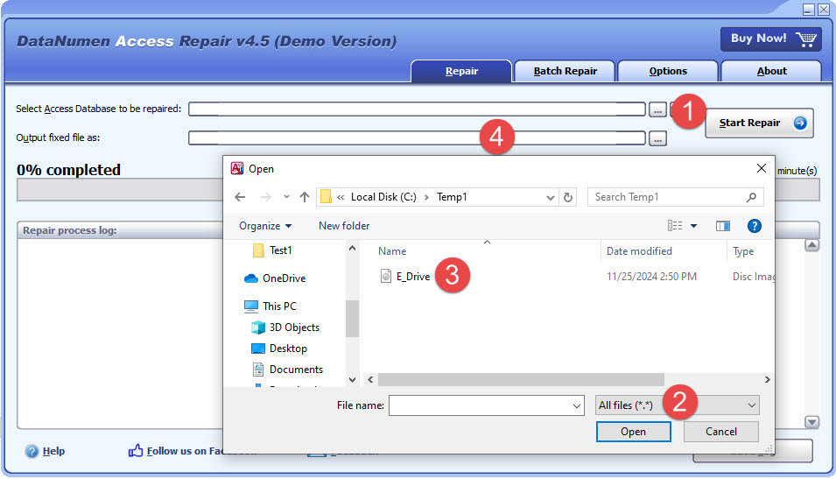The height and width of the screenshot is (479, 836).
Task: Go back in Open dialog navigation
Action: [240, 197]
